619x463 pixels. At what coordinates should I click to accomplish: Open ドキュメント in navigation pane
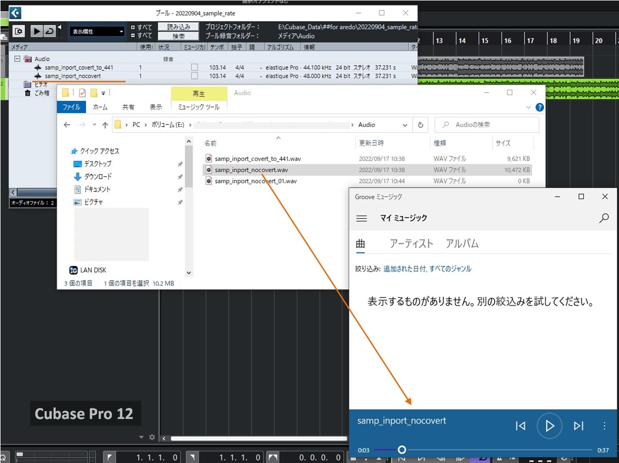pos(92,189)
